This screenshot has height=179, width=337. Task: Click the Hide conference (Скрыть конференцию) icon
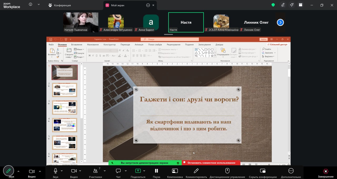point(262,171)
